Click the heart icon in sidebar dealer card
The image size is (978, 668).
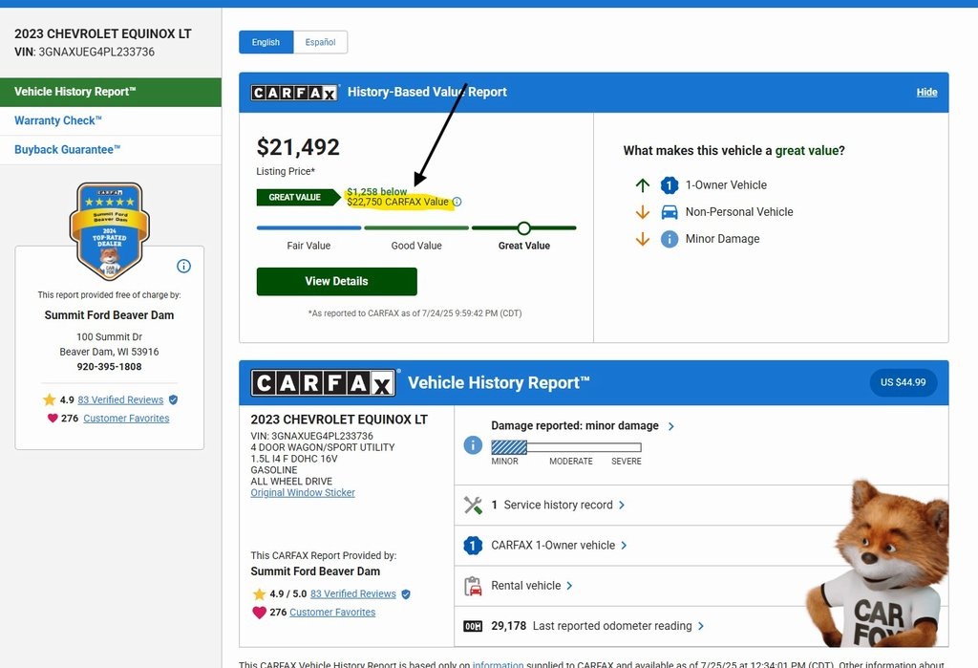point(53,419)
